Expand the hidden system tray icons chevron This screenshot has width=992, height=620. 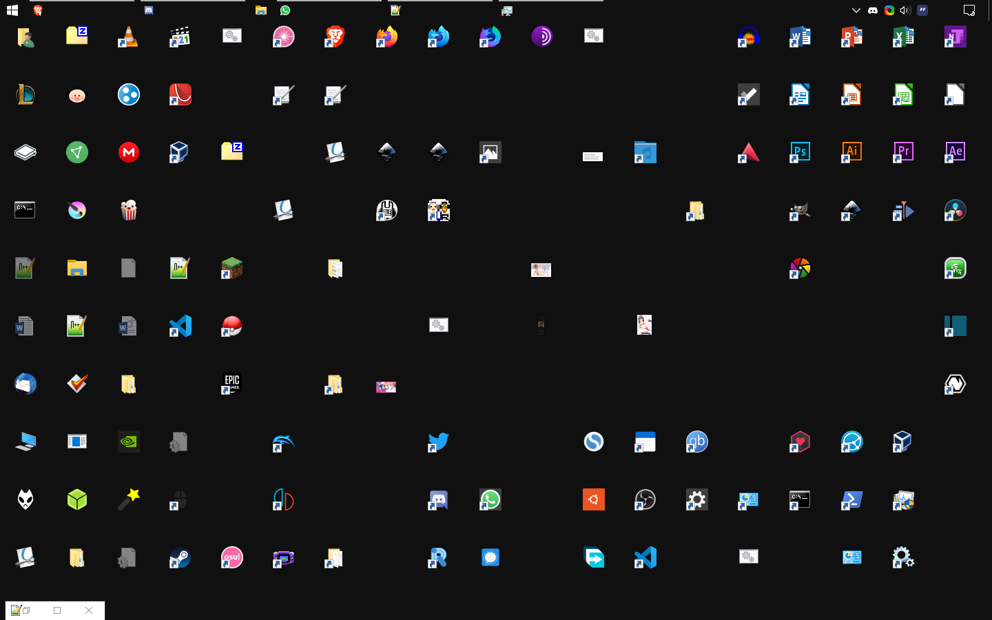click(x=856, y=10)
